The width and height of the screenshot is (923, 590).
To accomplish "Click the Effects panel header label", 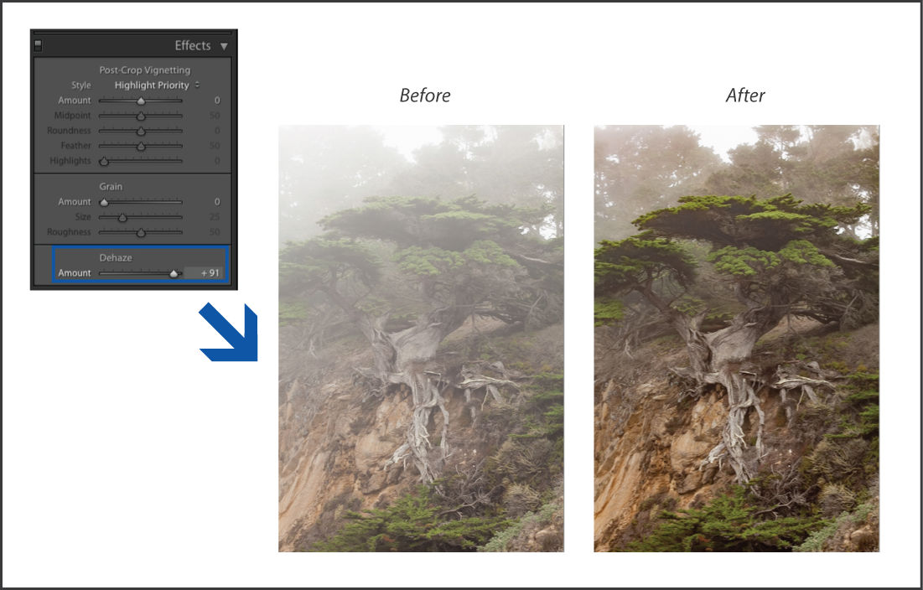I will 193,46.
